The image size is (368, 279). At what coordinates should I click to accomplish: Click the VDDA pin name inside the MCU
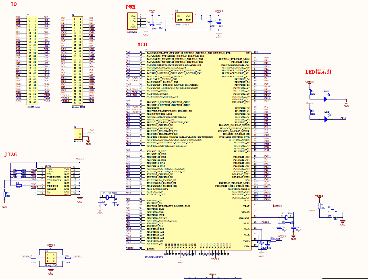pos(246,241)
